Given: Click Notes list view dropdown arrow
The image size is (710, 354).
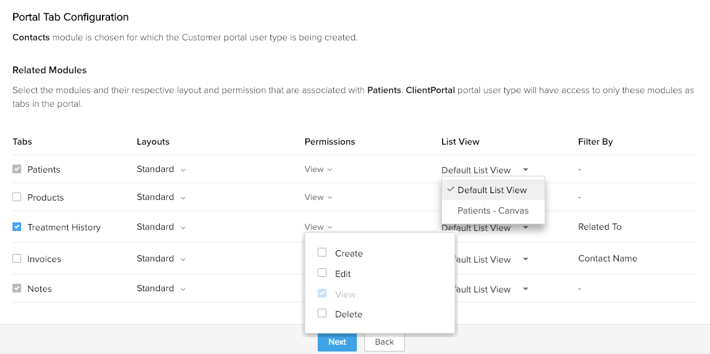Looking at the screenshot, I should (x=526, y=289).
